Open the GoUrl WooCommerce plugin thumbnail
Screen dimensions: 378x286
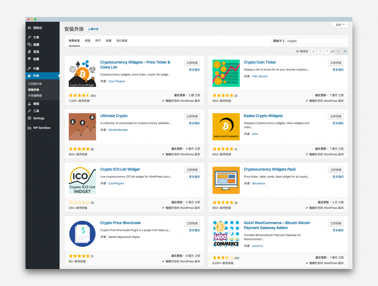(x=226, y=234)
